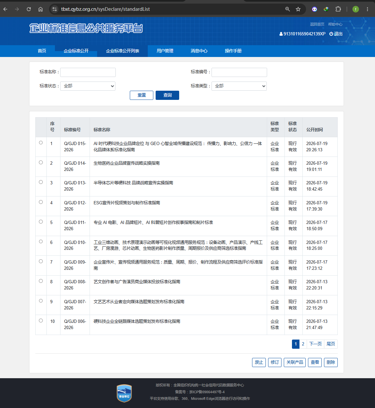This screenshot has width=375, height=408.
Task: Go to page 2 in pagination
Action: tap(303, 344)
